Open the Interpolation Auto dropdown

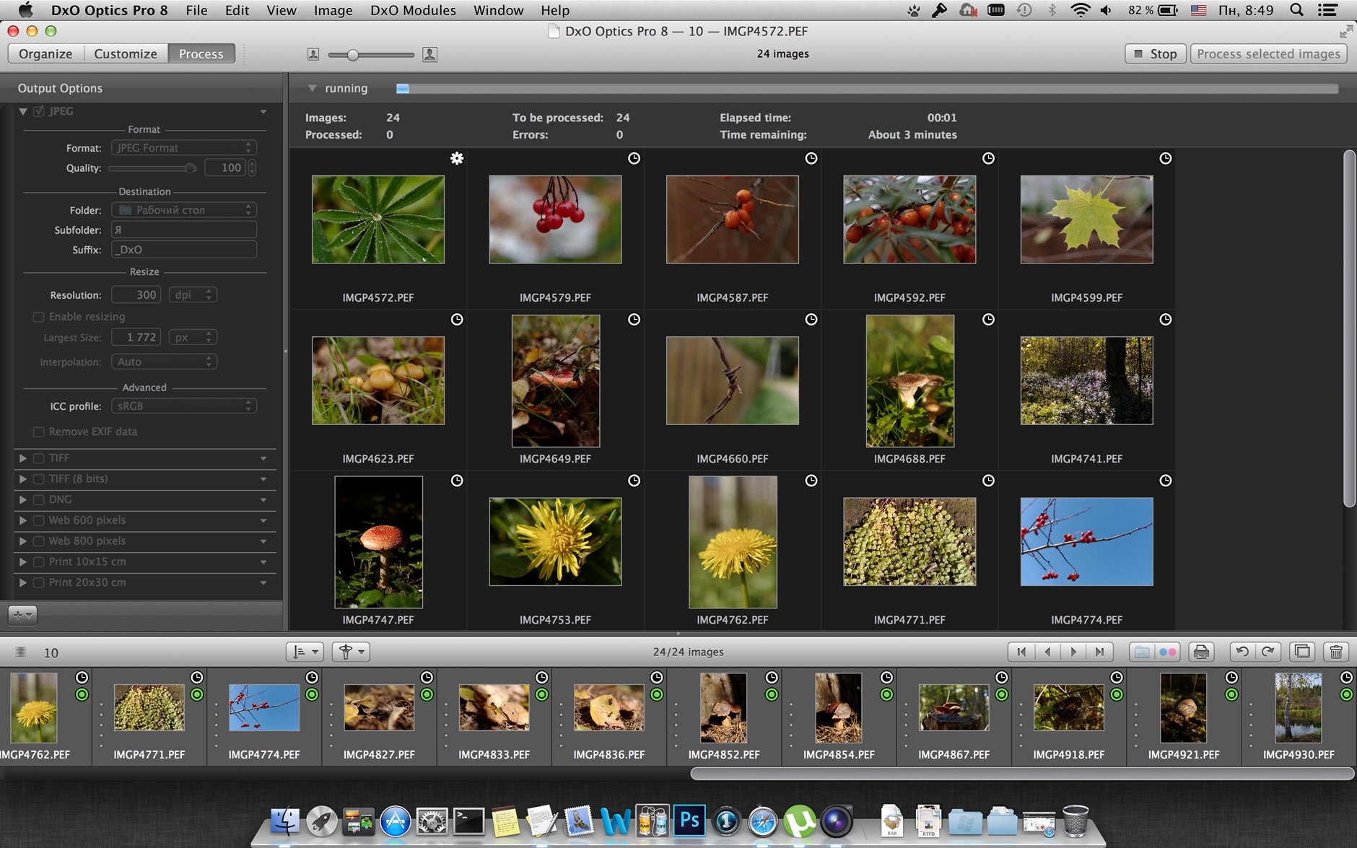pos(164,362)
